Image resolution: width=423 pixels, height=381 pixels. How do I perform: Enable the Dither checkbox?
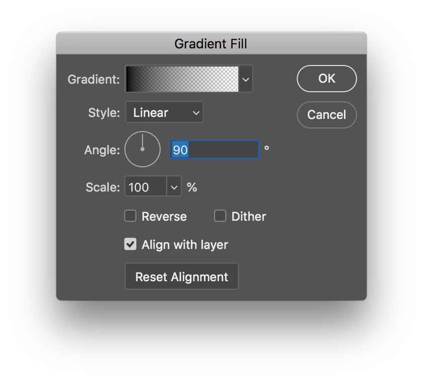coord(220,216)
